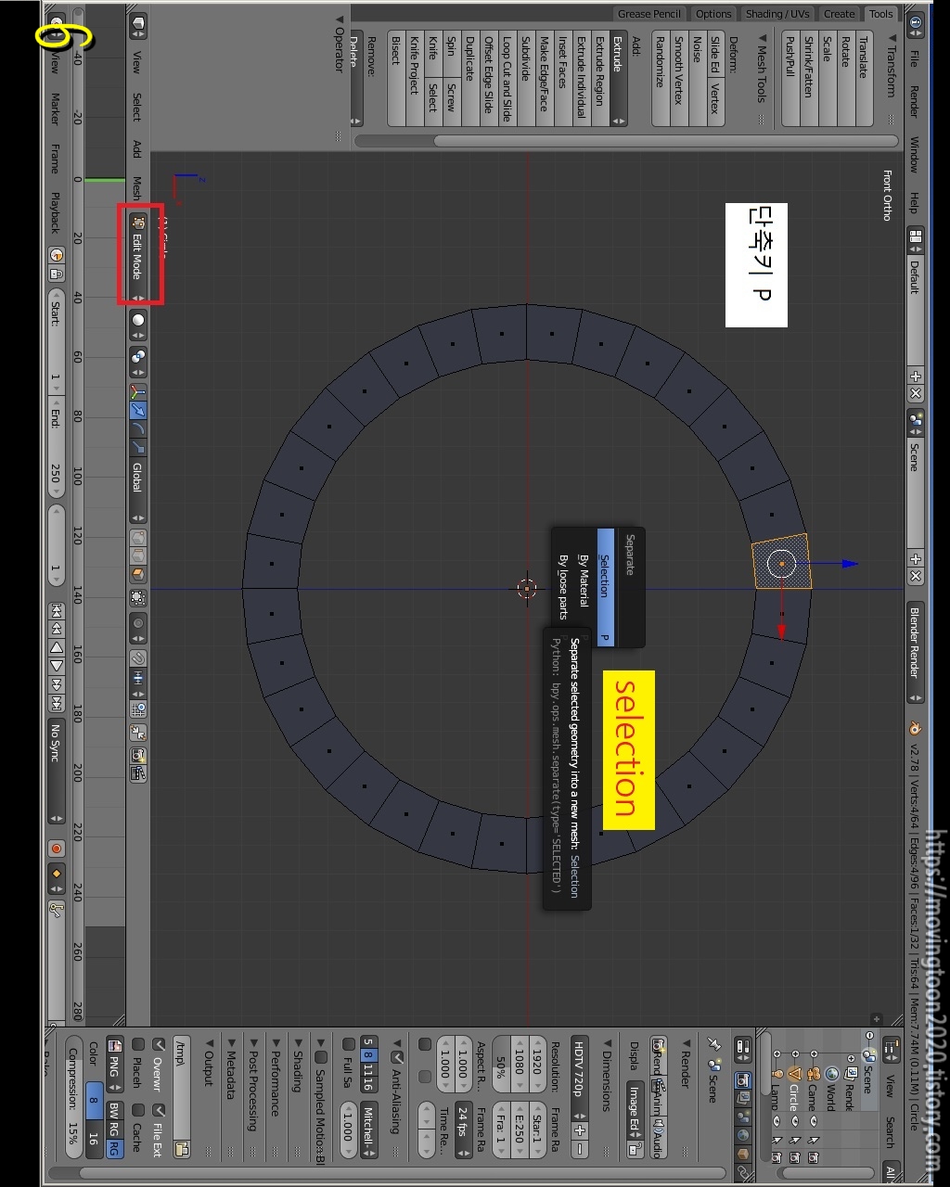Screen dimensions: 950x1187
Task: Click the Subdivide button
Action: [525, 77]
